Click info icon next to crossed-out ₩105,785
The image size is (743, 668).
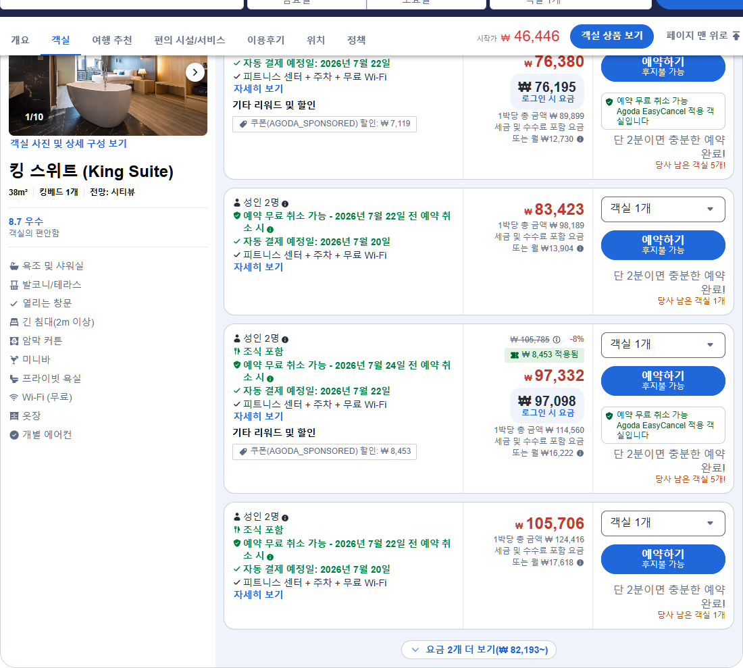pyautogui.click(x=557, y=340)
